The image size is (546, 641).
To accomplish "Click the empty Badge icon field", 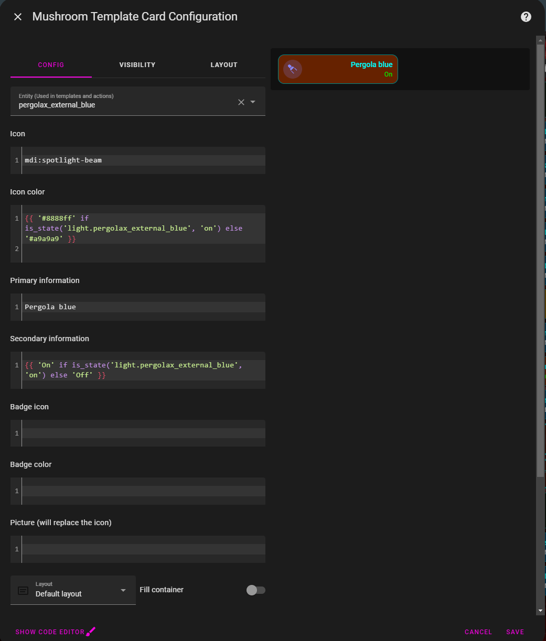I will (142, 433).
